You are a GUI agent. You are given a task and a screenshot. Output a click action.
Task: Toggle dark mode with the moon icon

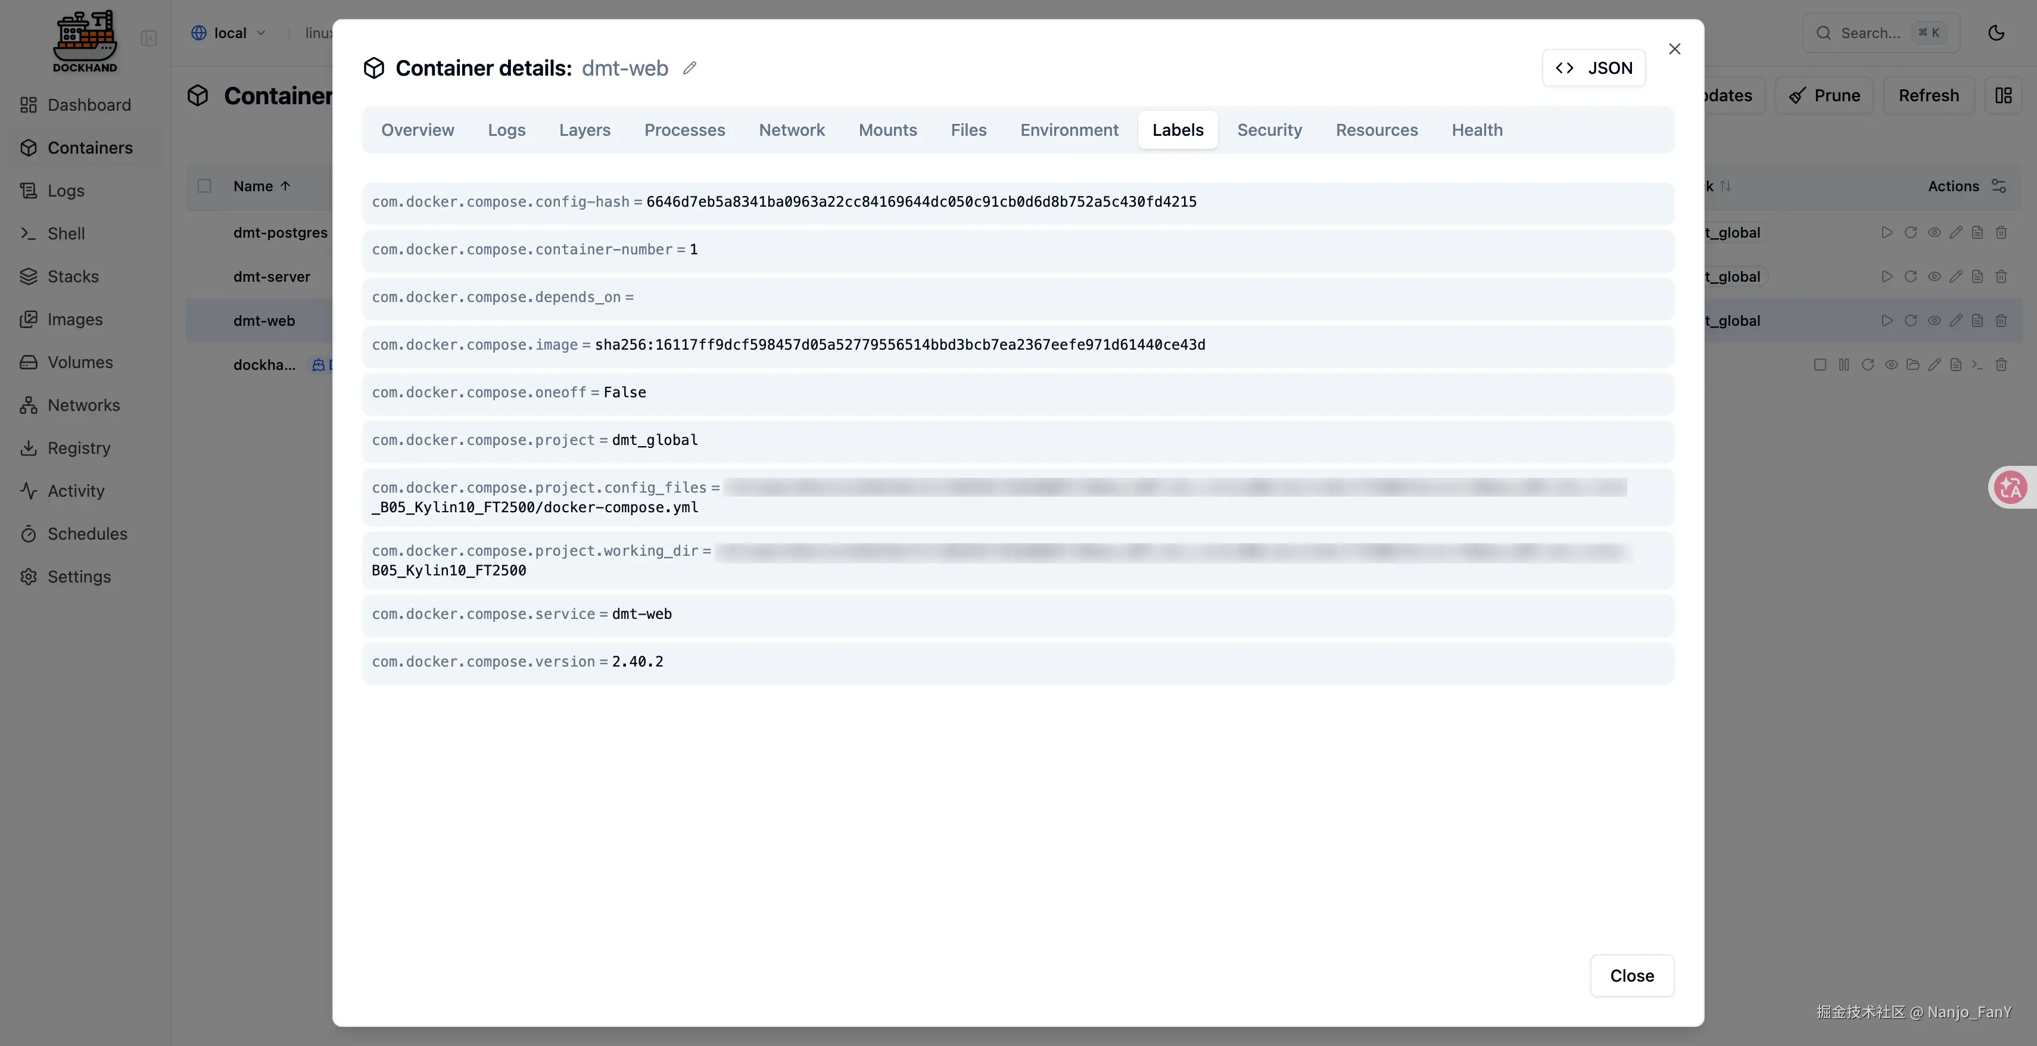(x=1996, y=33)
